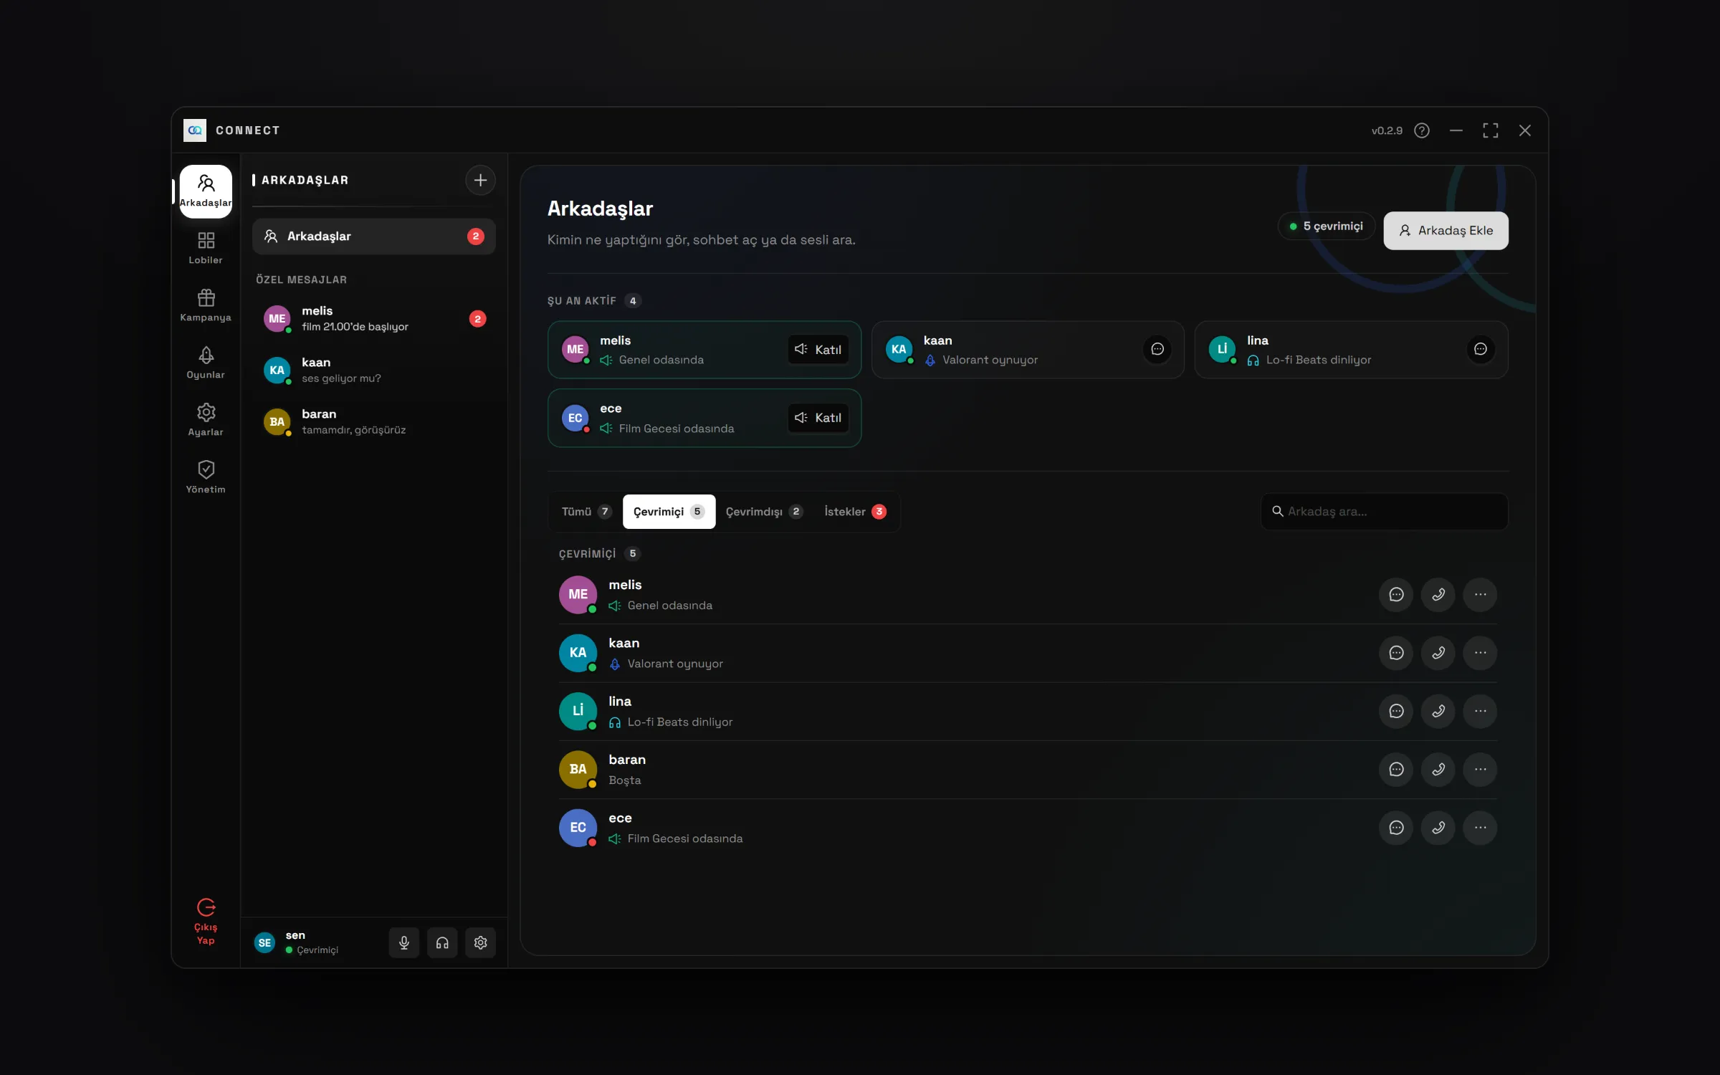Switch to the Çevrimdışı tab

(764, 512)
